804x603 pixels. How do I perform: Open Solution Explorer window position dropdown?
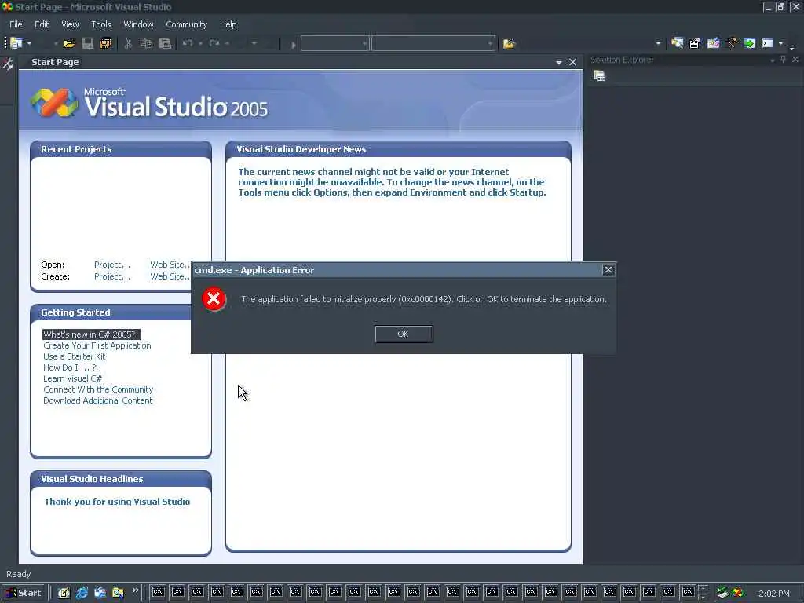[773, 60]
